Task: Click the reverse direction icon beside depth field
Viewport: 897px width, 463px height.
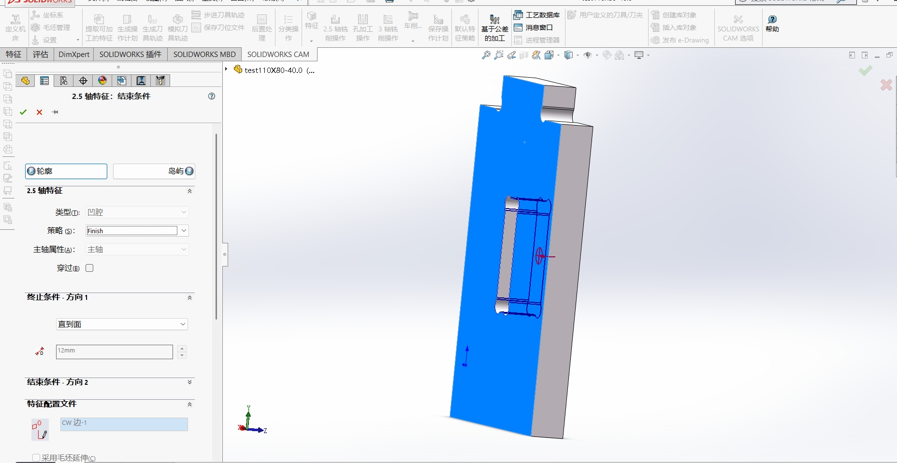Action: pyautogui.click(x=40, y=351)
